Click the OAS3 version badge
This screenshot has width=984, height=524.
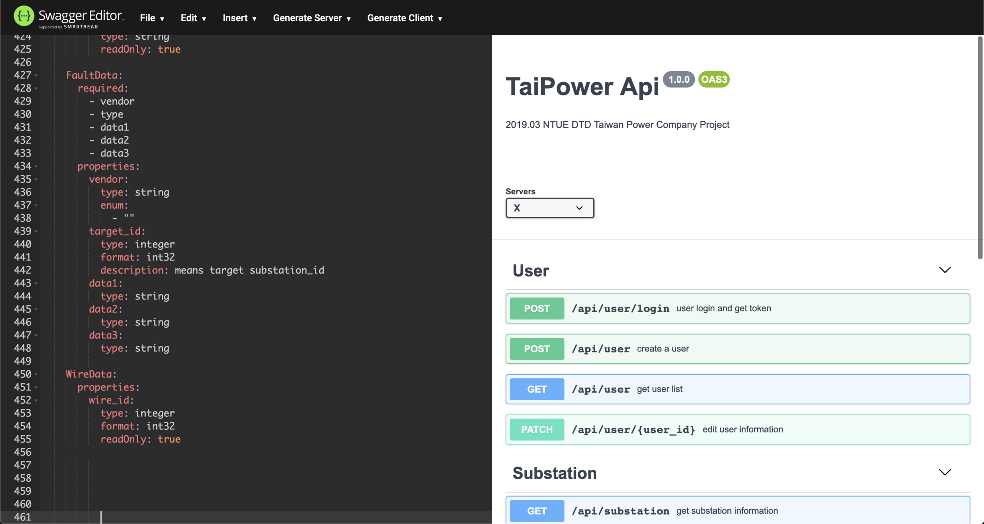pyautogui.click(x=714, y=79)
